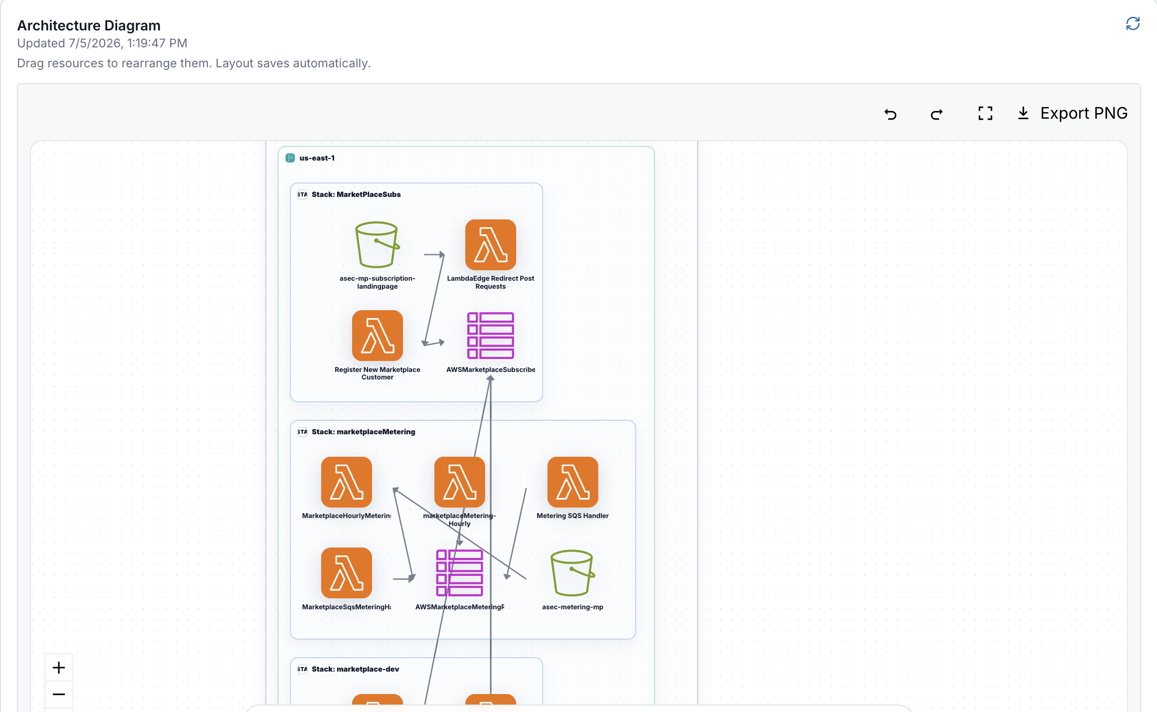The height and width of the screenshot is (712, 1157).
Task: Select the Metering SQS Handler lambda
Action: (573, 482)
